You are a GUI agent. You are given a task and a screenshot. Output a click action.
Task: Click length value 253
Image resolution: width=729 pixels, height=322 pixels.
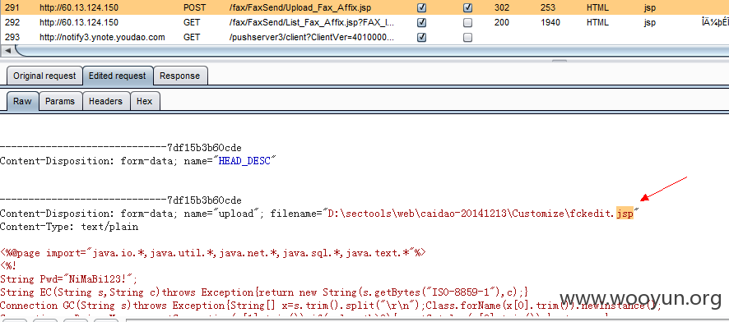(x=548, y=7)
